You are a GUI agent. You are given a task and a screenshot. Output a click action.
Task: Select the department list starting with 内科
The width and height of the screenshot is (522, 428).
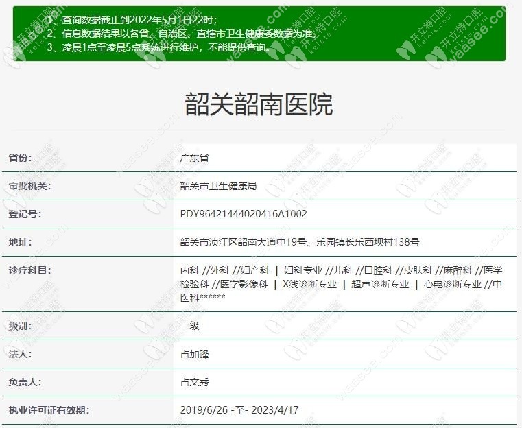tap(341, 284)
